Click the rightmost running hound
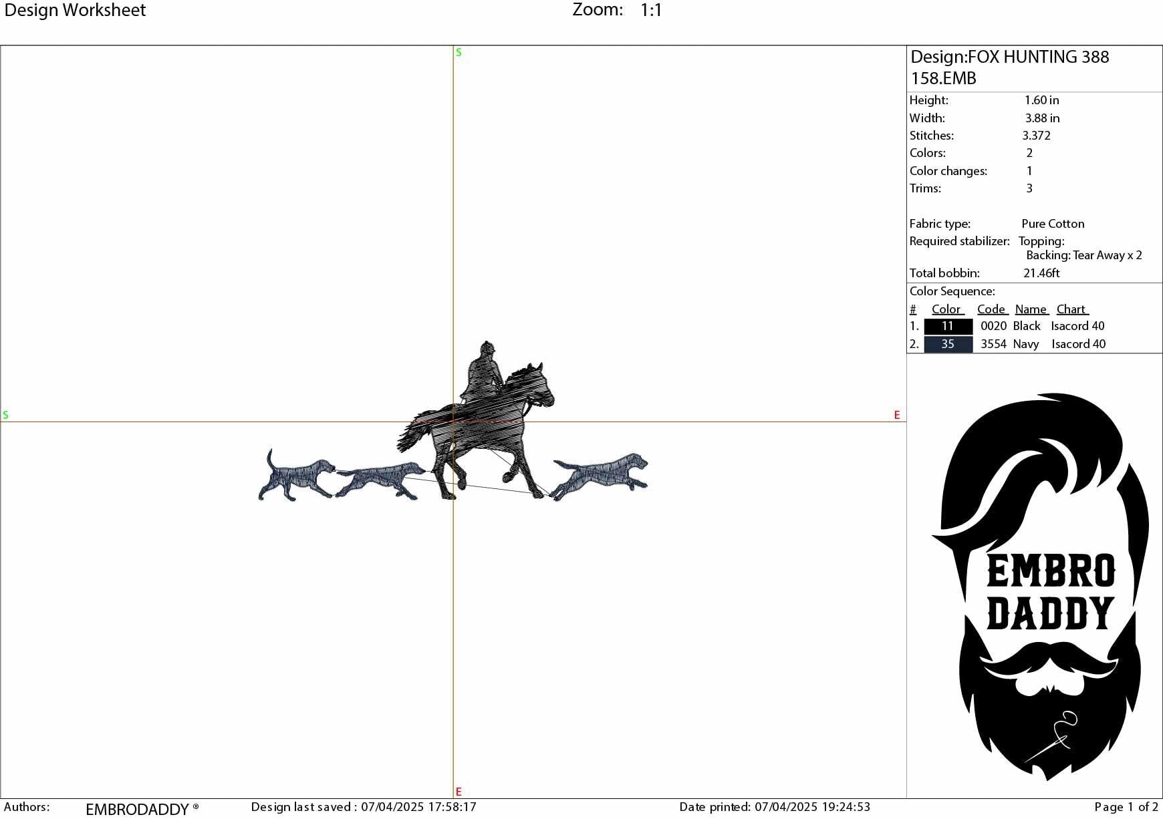The image size is (1163, 819). tap(599, 476)
